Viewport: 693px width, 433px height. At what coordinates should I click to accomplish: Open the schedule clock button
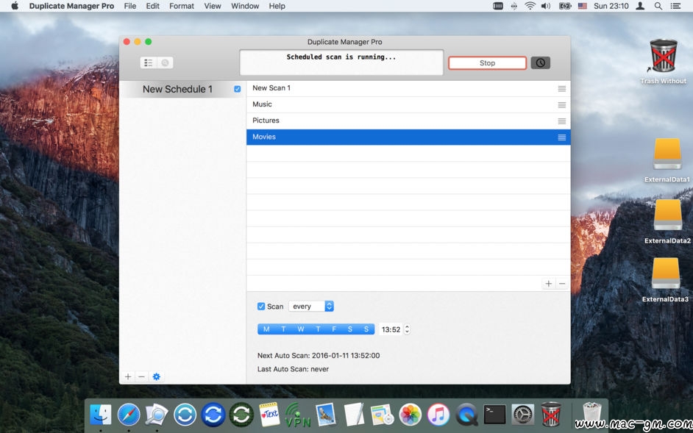coord(540,62)
